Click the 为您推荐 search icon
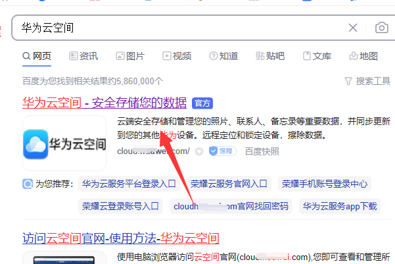This screenshot has height=264, width=395. [x=28, y=184]
